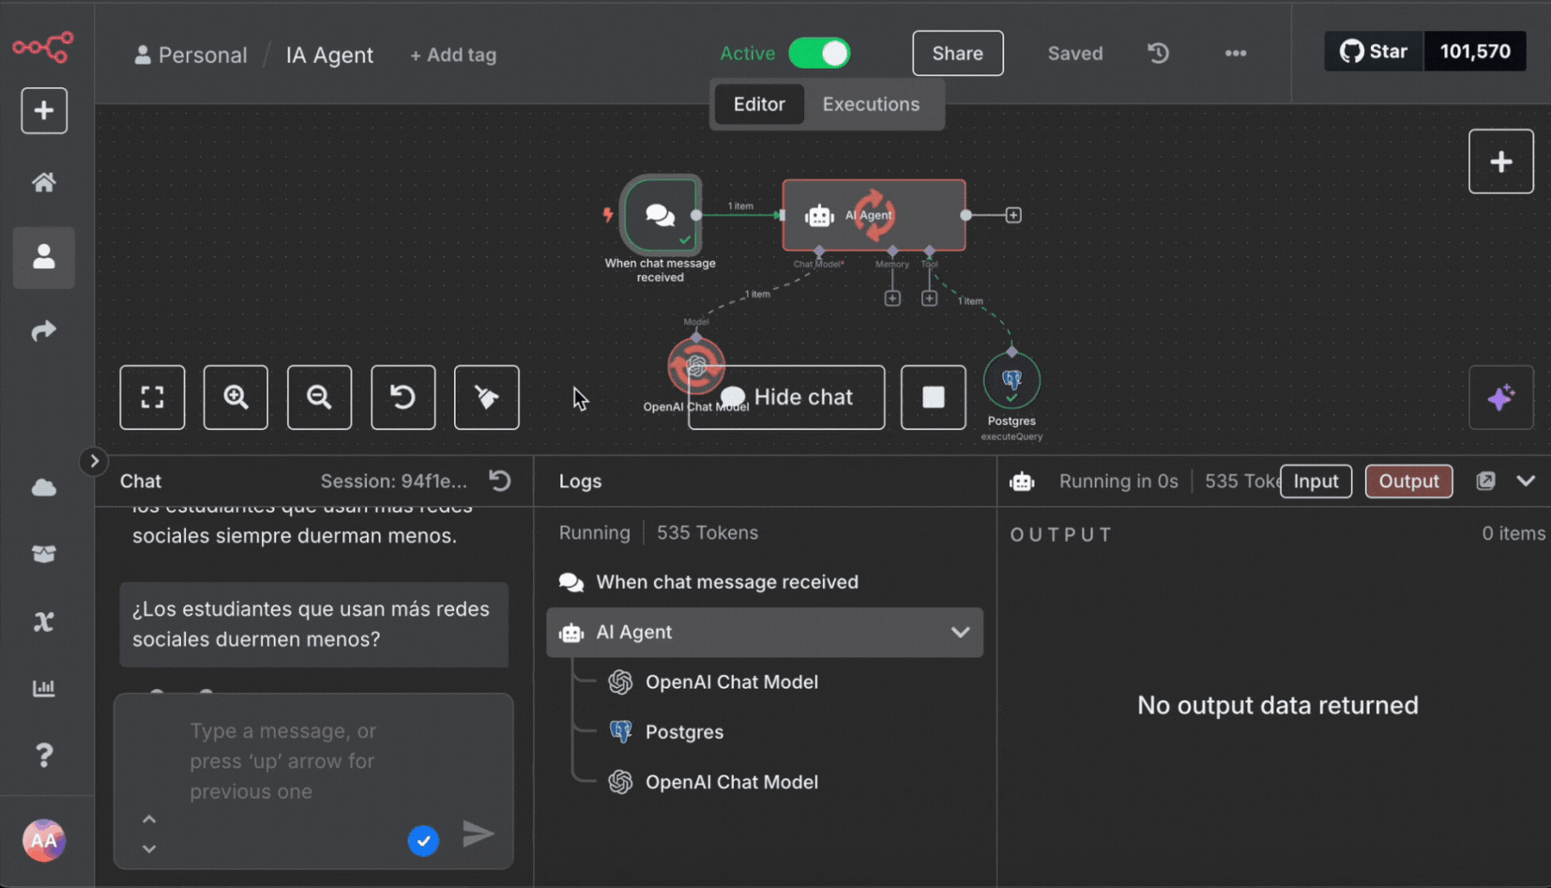Reset the chat session
The height and width of the screenshot is (888, 1551).
(500, 481)
